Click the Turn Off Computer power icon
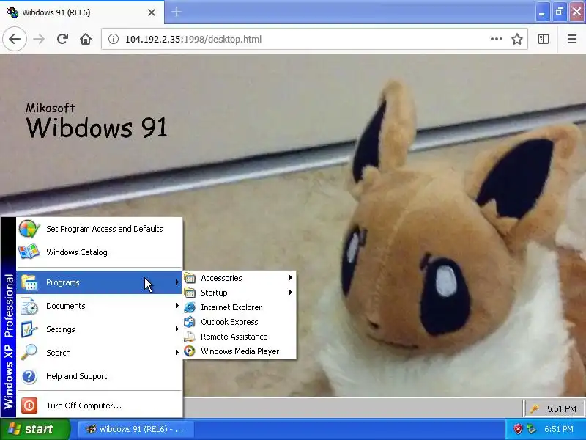586x440 pixels. [x=29, y=406]
